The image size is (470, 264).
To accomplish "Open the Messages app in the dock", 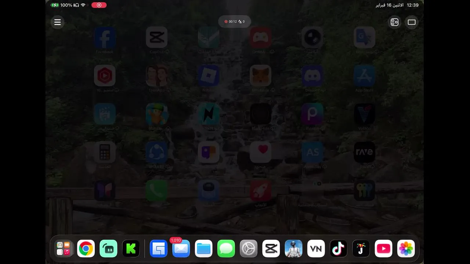I will (x=226, y=249).
